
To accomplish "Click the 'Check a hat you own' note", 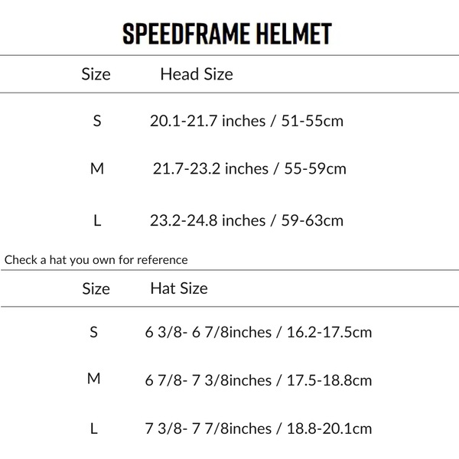I will tap(96, 259).
